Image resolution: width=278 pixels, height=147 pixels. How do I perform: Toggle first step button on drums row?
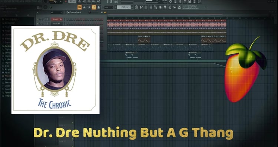[67, 20]
